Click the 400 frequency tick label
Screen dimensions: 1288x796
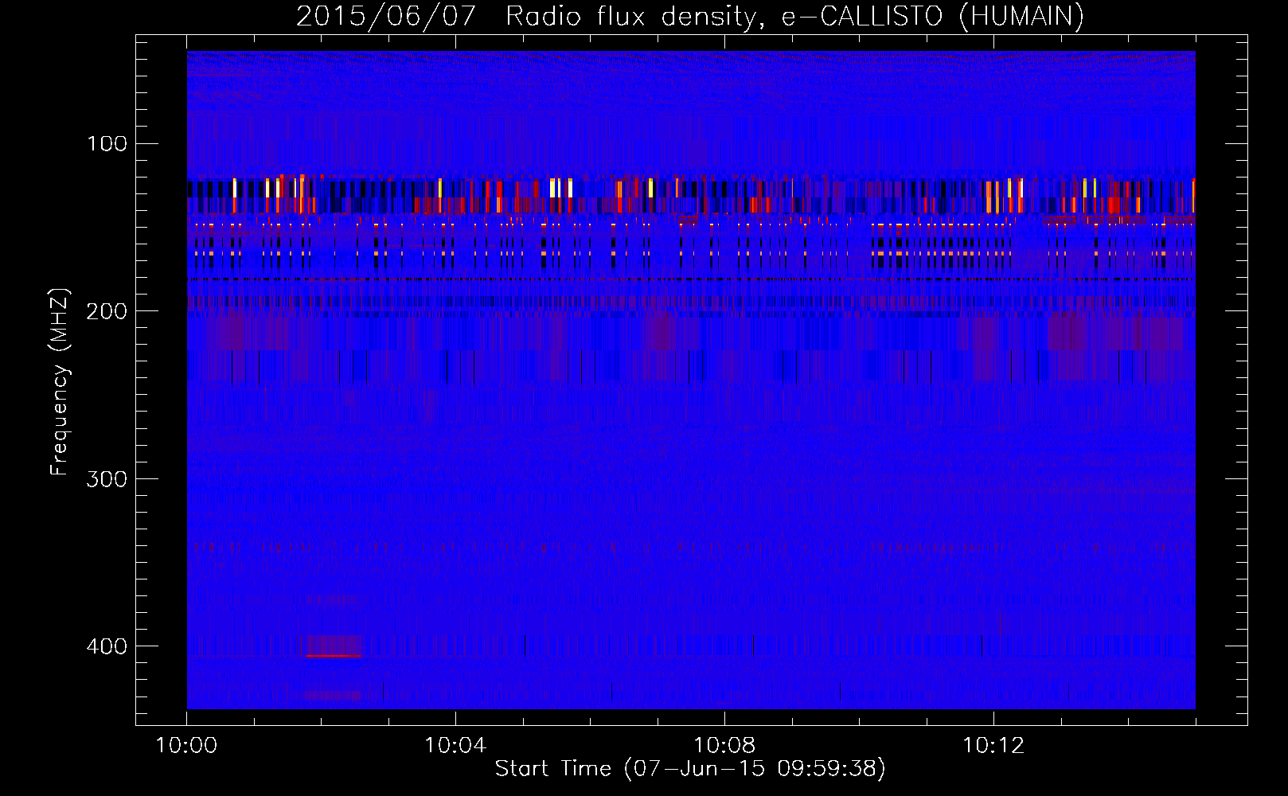(x=107, y=646)
